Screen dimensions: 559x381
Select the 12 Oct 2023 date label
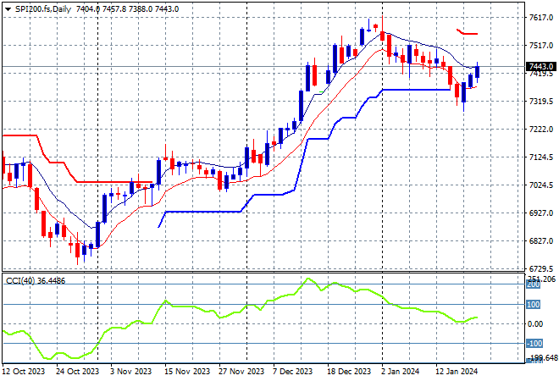(x=24, y=372)
